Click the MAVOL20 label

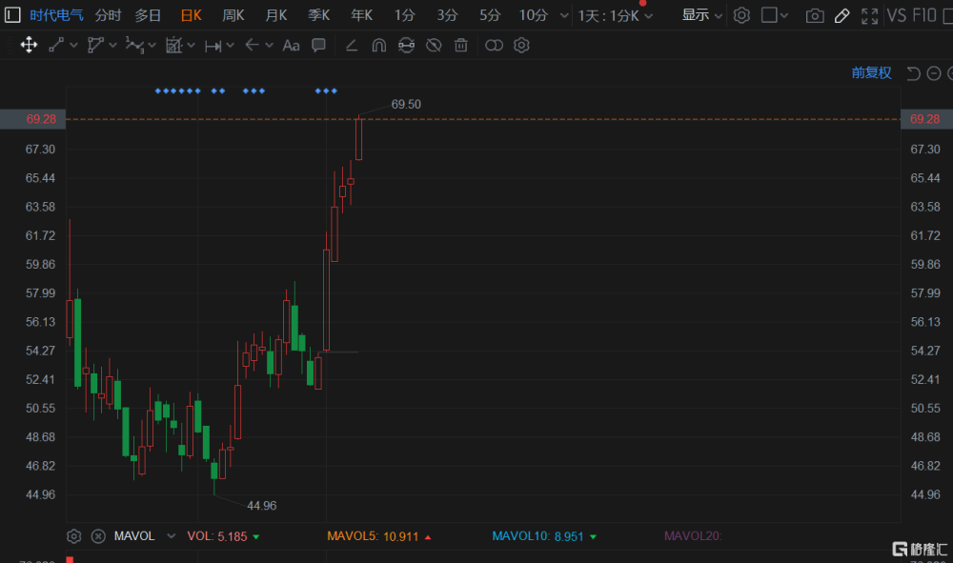coord(693,535)
